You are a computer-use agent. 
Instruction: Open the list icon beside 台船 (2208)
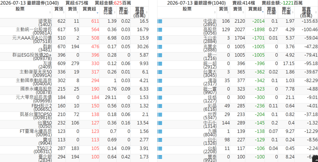[x=159, y=148]
